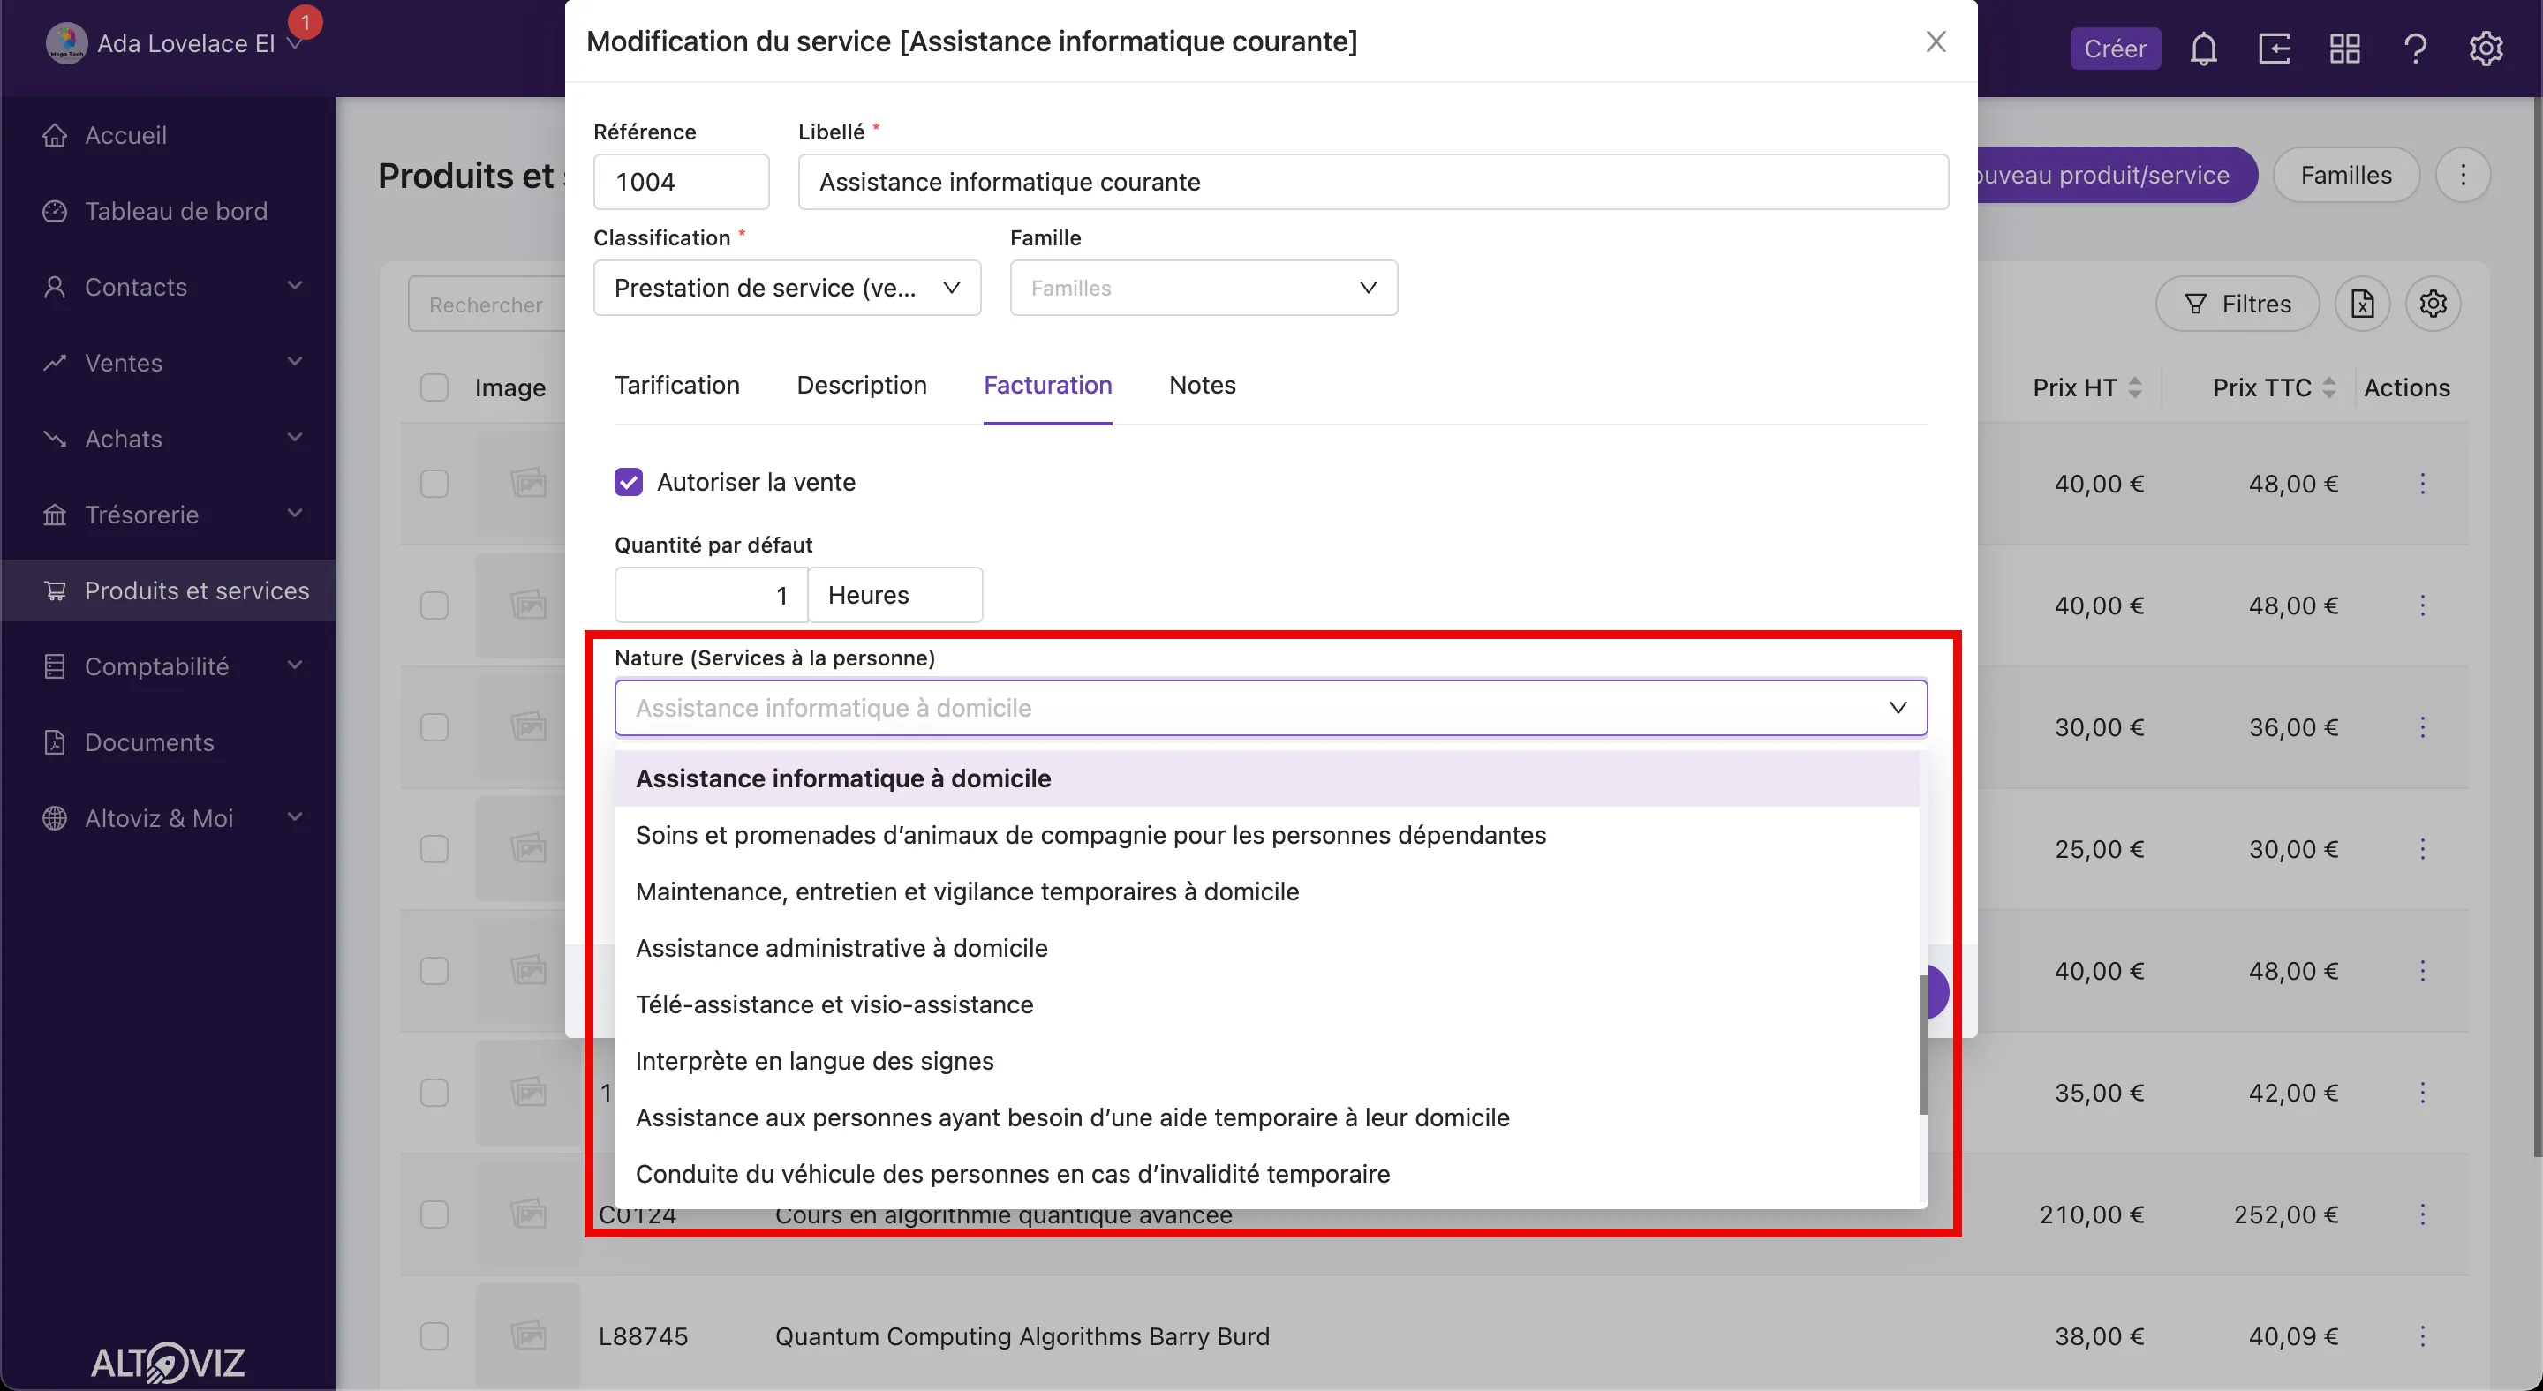Open actions menu for the 35,00 € row
Viewport: 2543px width, 1391px height.
[x=2423, y=1093]
